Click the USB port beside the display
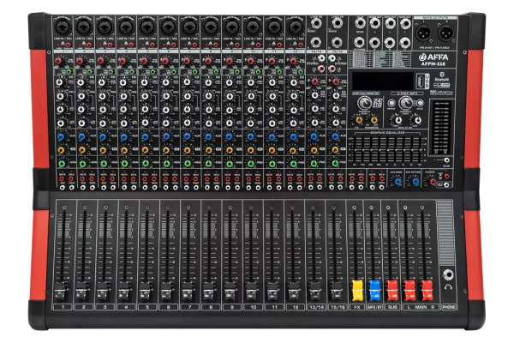The image size is (514, 343). (x=421, y=81)
